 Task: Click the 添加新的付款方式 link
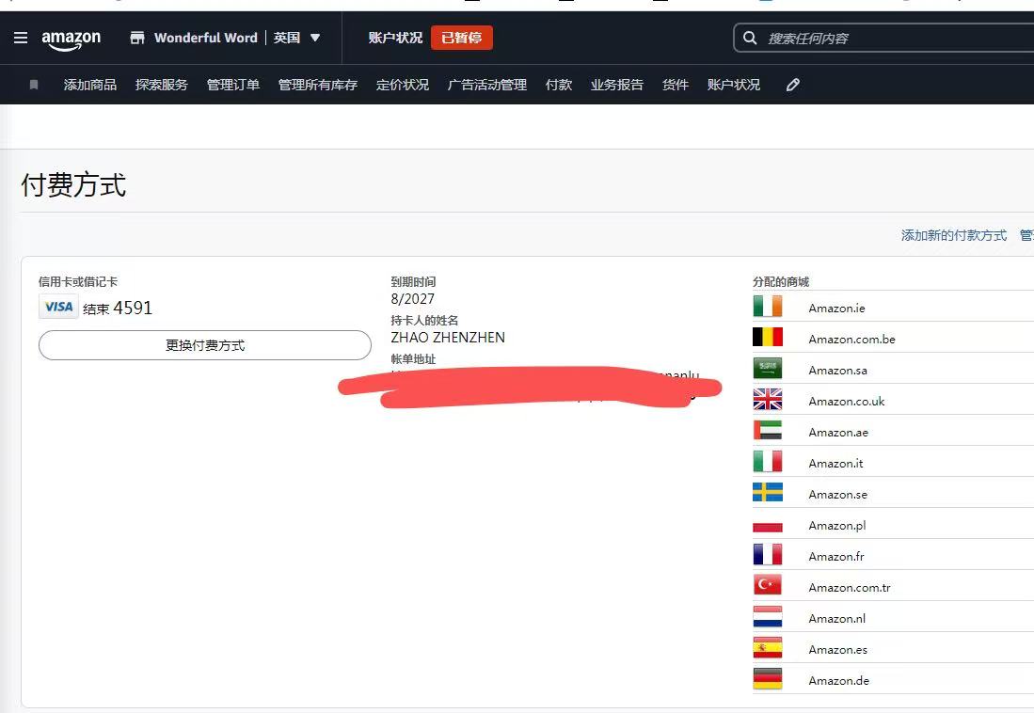click(x=953, y=235)
